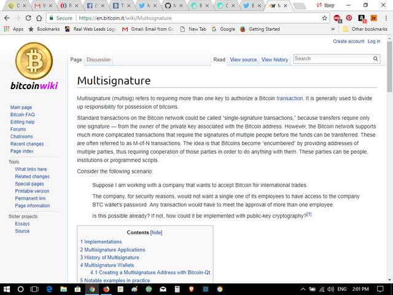Open Cortana from the taskbar
Screen dimensions: 393x295
click(20, 289)
